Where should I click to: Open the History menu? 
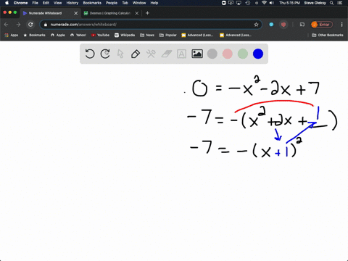[x=72, y=3]
